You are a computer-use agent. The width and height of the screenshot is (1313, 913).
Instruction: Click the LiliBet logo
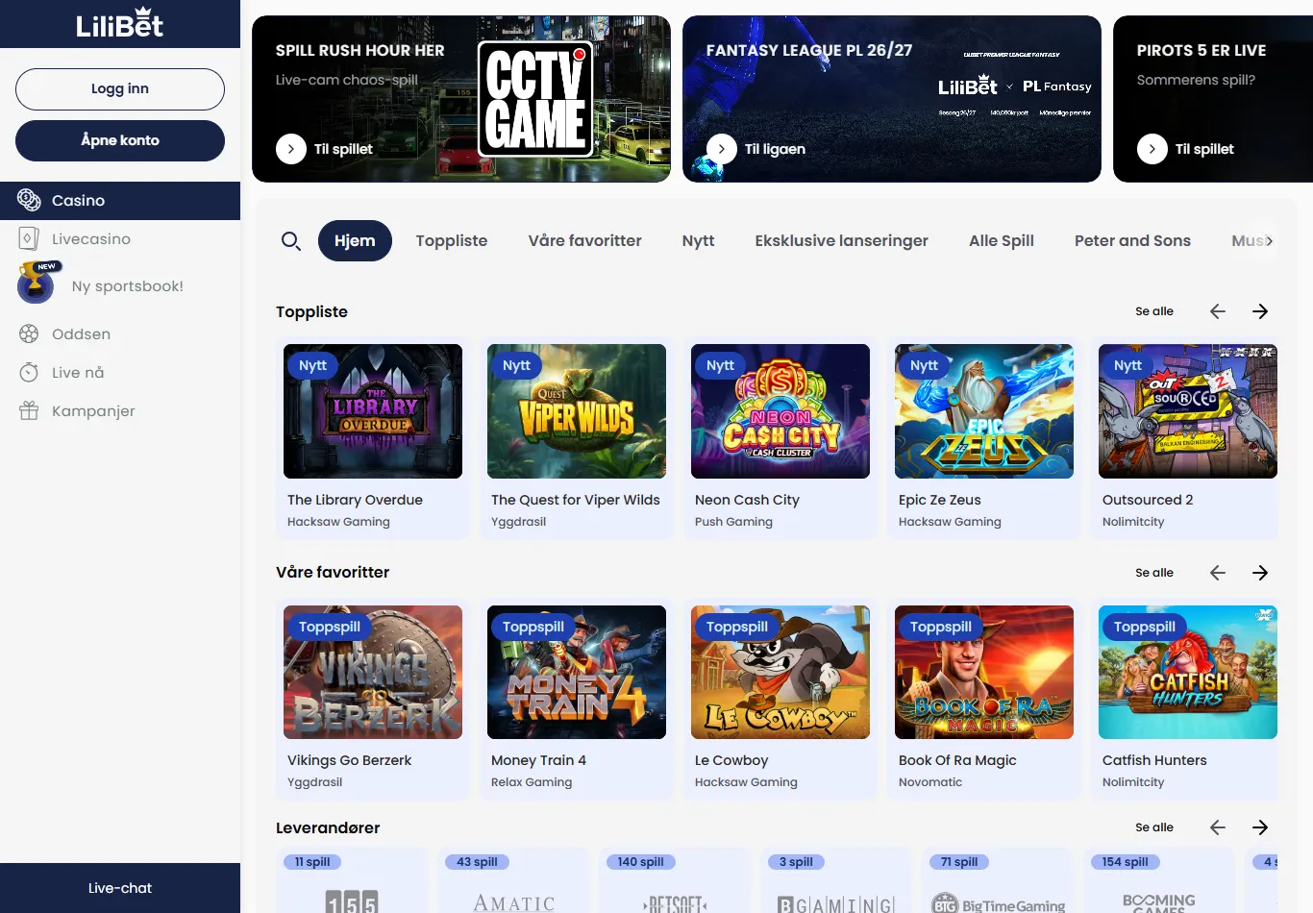(120, 24)
